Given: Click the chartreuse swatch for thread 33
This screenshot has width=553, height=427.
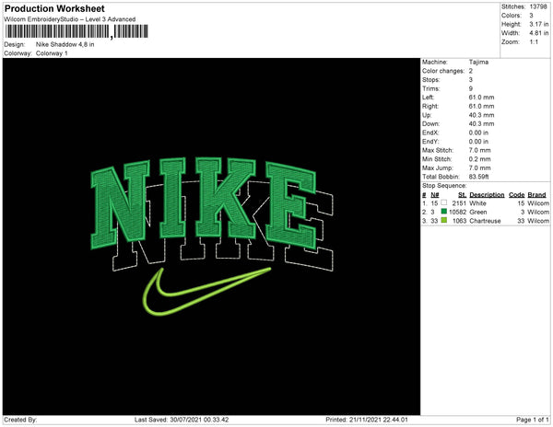Looking at the screenshot, I should pyautogui.click(x=444, y=220).
